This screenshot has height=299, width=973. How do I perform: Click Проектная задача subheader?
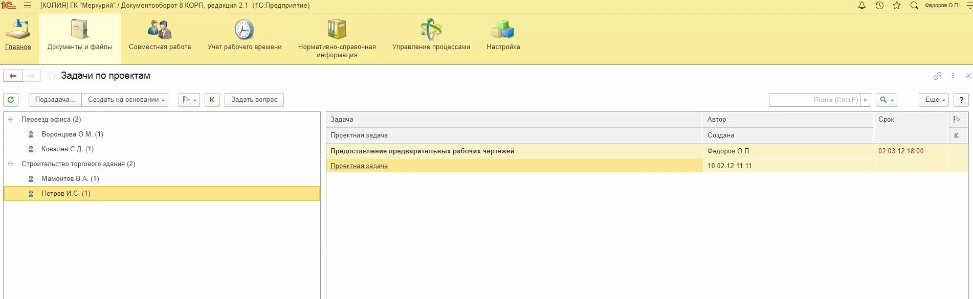click(515, 135)
